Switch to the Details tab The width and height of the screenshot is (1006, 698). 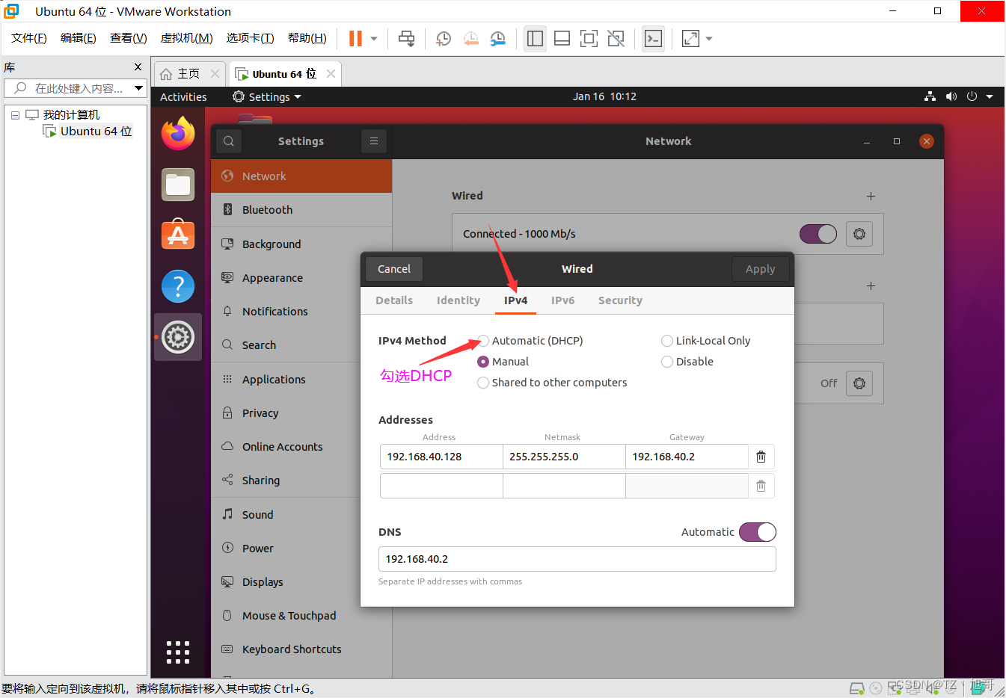[394, 300]
